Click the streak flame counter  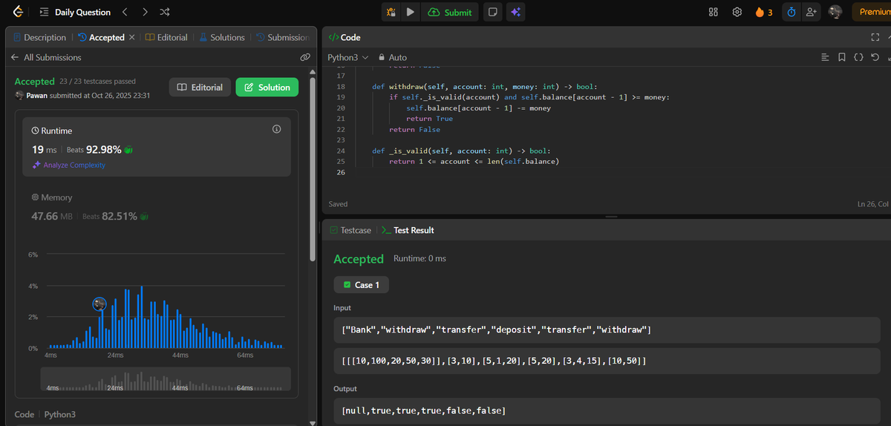(763, 12)
